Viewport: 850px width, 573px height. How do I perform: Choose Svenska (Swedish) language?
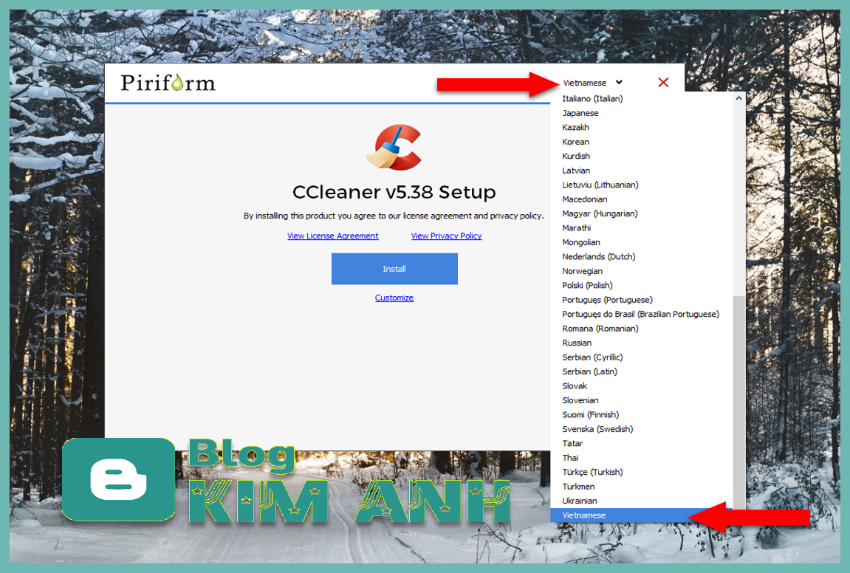pyautogui.click(x=642, y=429)
